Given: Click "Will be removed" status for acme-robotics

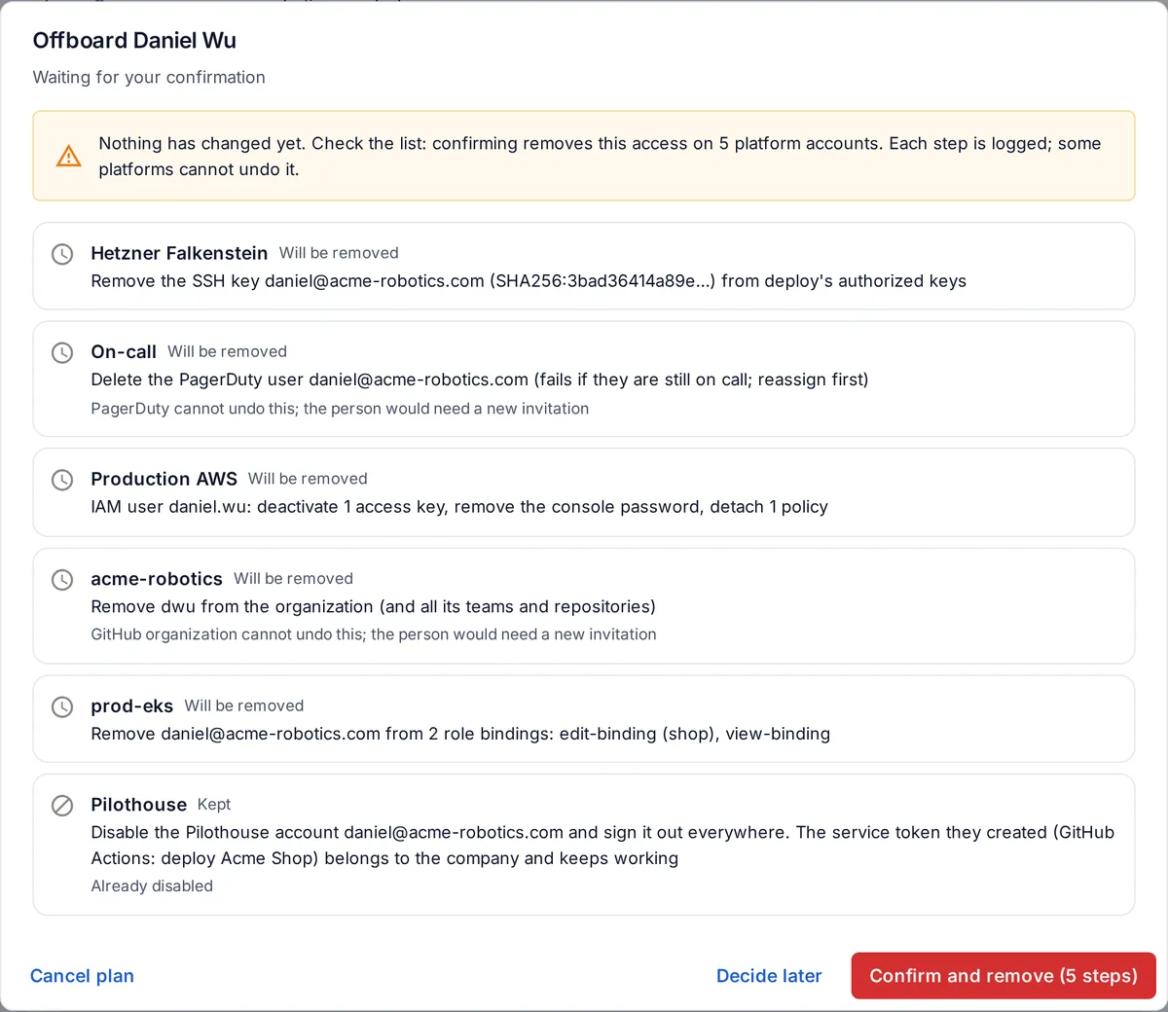Looking at the screenshot, I should point(293,579).
